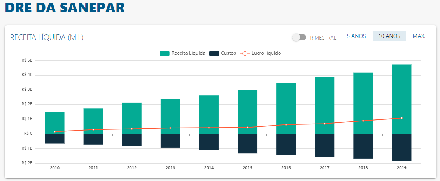Viewport: 440px width, 181px height.
Task: Click the 2019 x-axis year label
Action: click(x=401, y=168)
